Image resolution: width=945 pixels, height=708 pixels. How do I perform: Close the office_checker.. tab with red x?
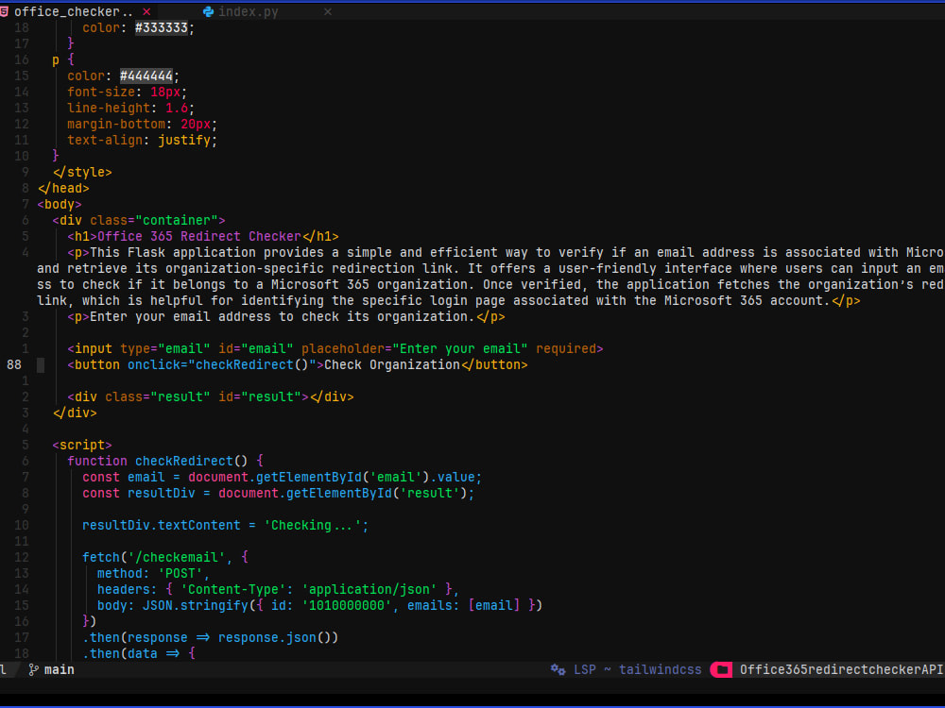(146, 11)
